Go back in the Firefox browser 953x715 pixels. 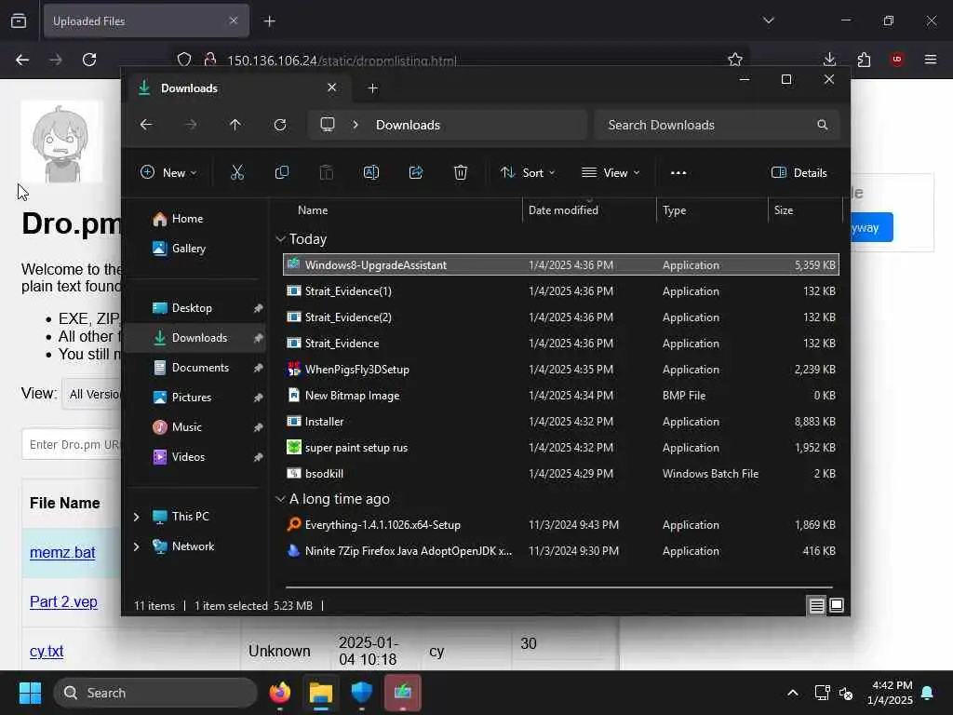[22, 60]
